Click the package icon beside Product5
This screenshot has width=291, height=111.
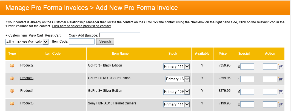pyautogui.click(x=12, y=104)
